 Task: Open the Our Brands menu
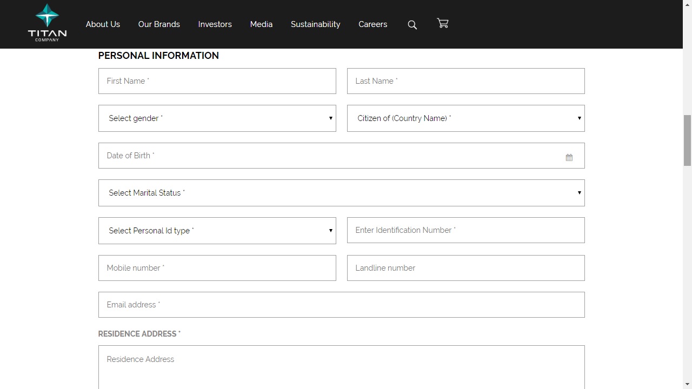coord(159,24)
